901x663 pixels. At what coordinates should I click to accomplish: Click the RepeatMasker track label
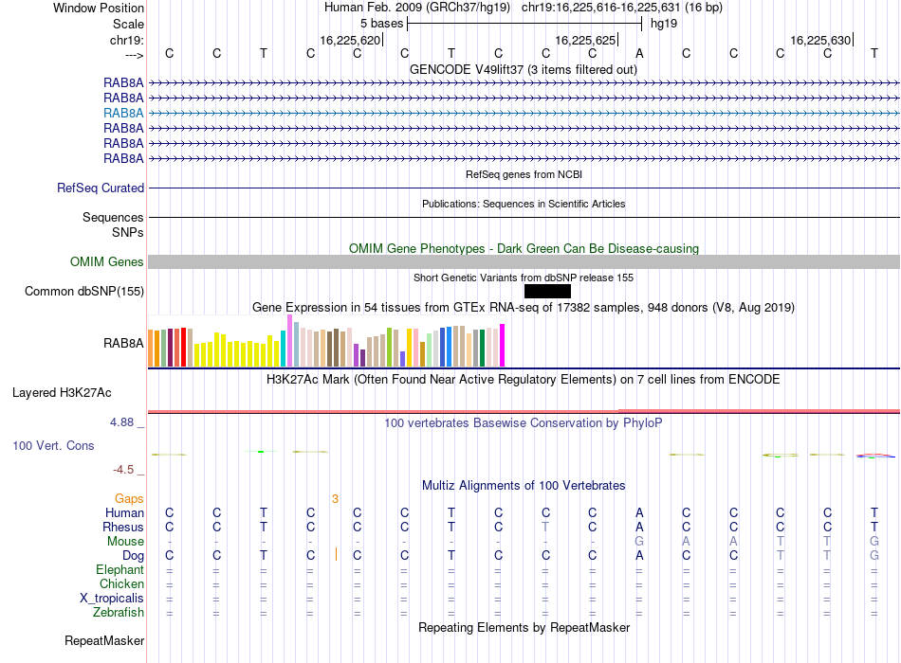104,640
